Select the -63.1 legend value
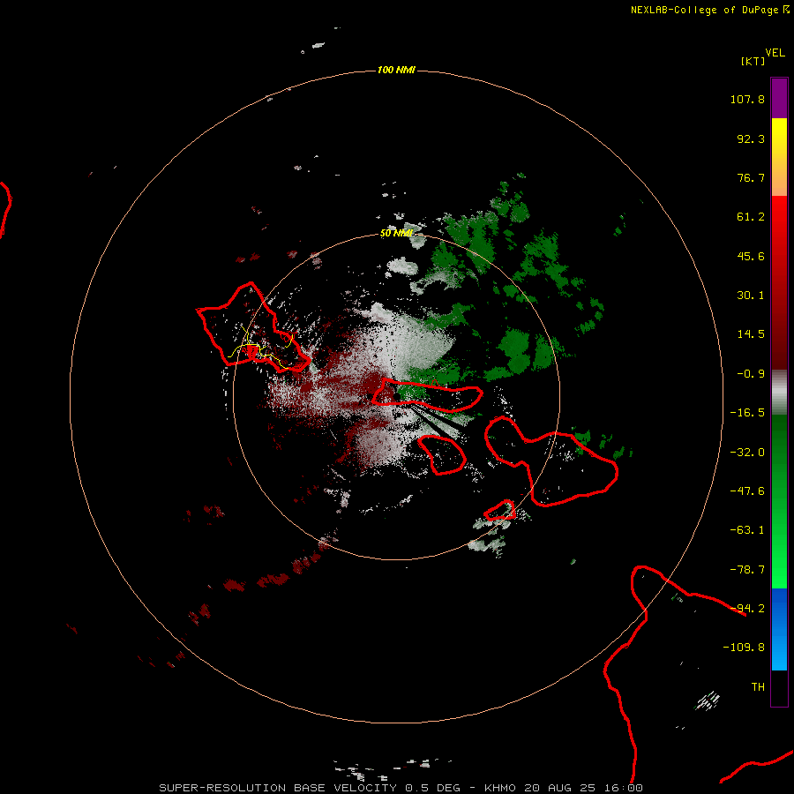This screenshot has height=794, width=794. [x=747, y=530]
